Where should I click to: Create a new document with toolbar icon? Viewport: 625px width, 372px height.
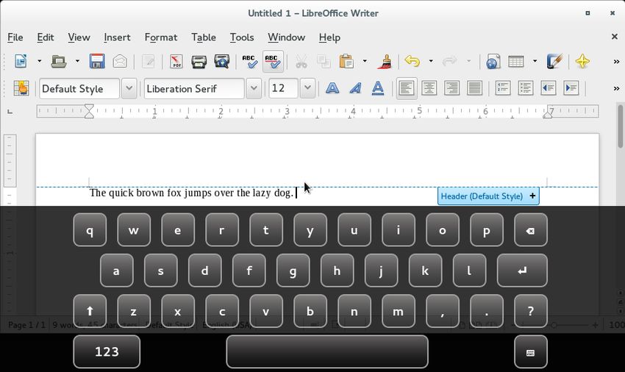coord(21,62)
